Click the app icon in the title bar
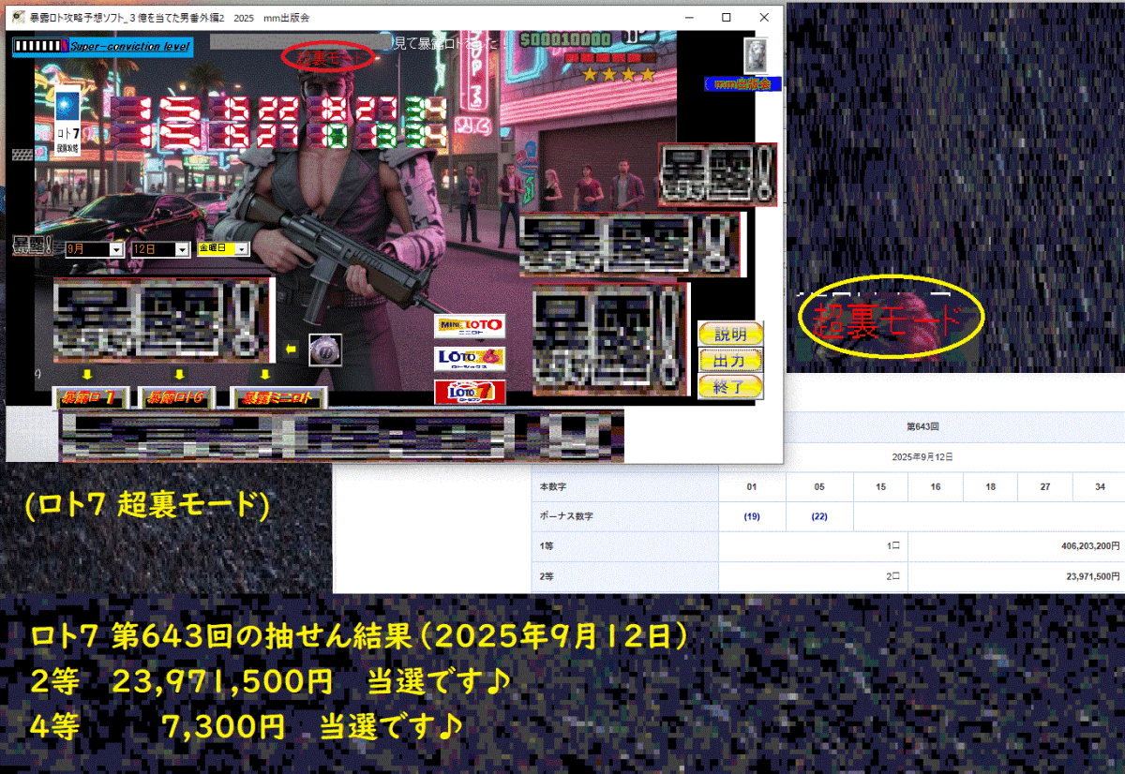 click(18, 17)
